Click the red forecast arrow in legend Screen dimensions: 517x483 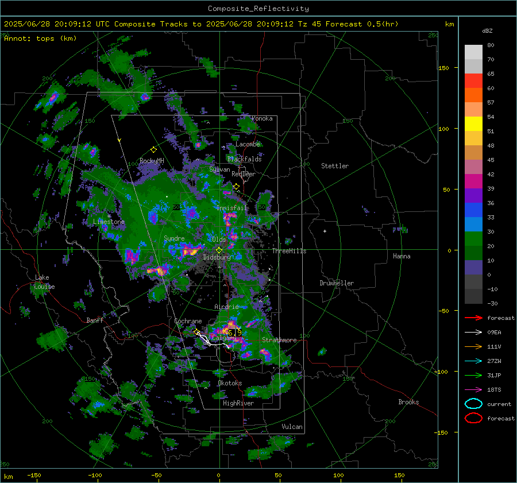tap(473, 318)
